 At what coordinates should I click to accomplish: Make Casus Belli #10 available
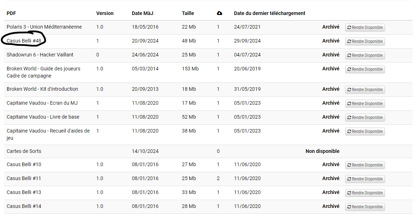365,165
